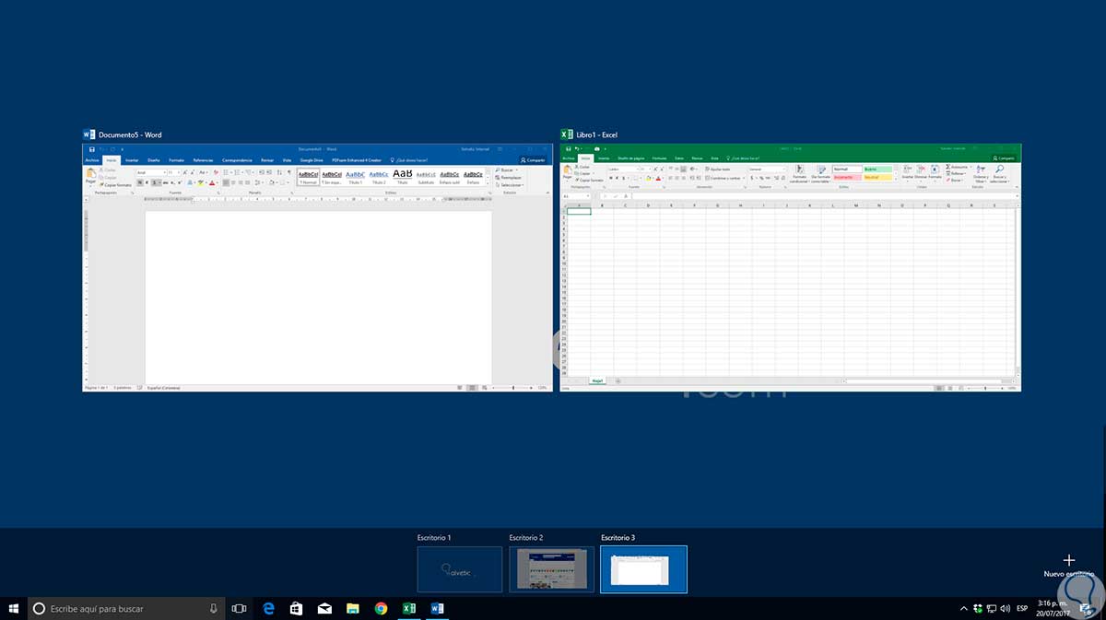Open Formato condicional in Excel
The width and height of the screenshot is (1106, 620).
[x=799, y=173]
